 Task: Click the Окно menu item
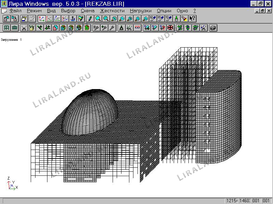click(x=182, y=11)
